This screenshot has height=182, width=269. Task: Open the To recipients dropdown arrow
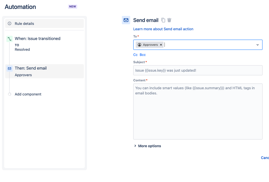tap(257, 45)
